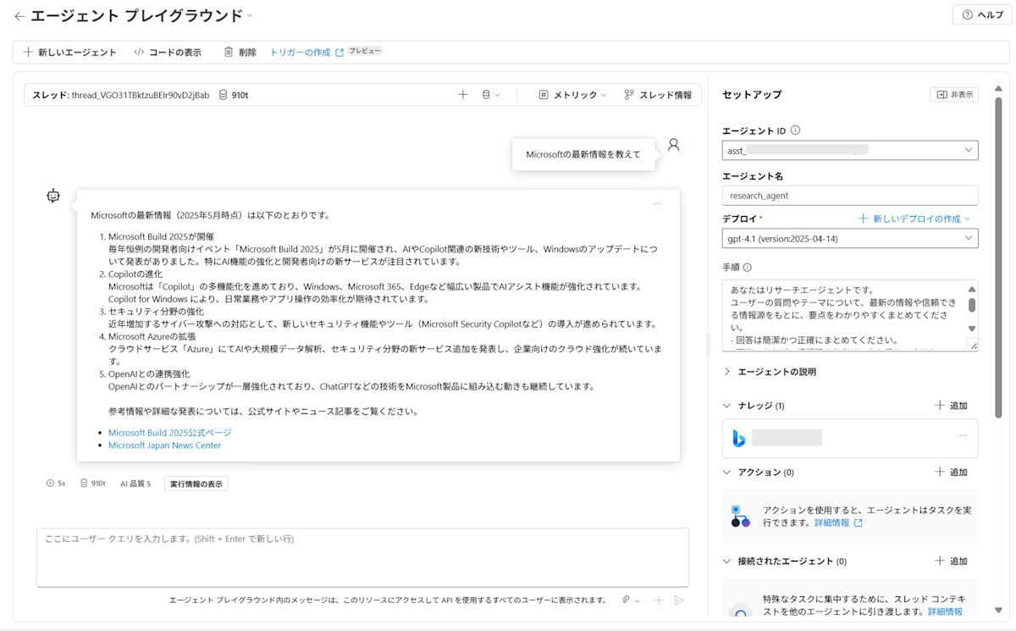Click the plus icon next to send
1016x631 pixels.
(x=659, y=600)
